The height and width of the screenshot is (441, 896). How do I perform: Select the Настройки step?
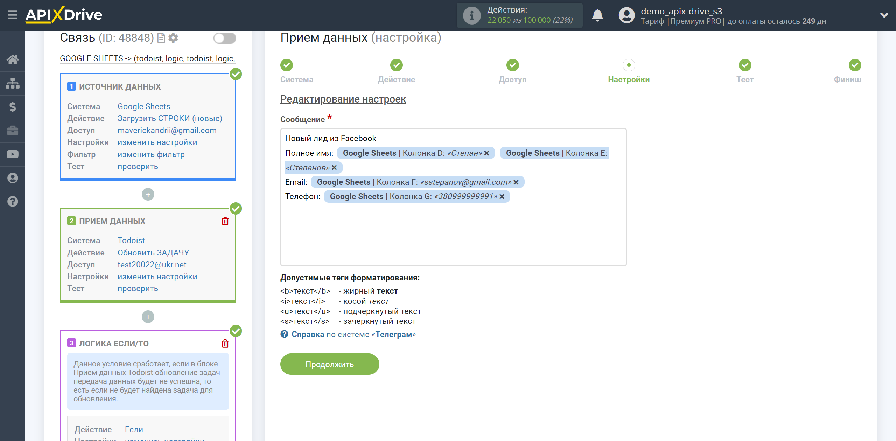point(629,65)
